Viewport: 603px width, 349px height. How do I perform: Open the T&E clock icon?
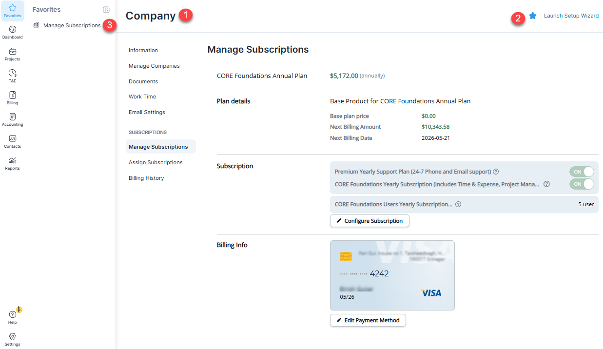[x=13, y=73]
